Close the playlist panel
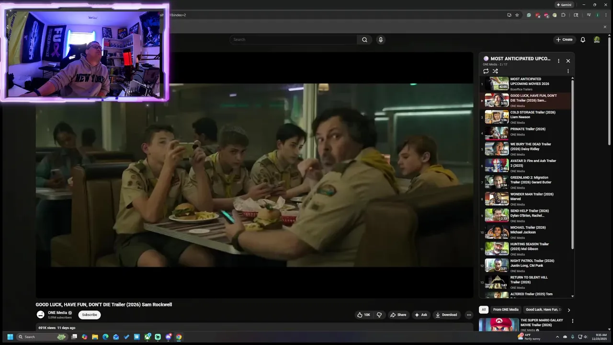The image size is (613, 345). tap(568, 61)
